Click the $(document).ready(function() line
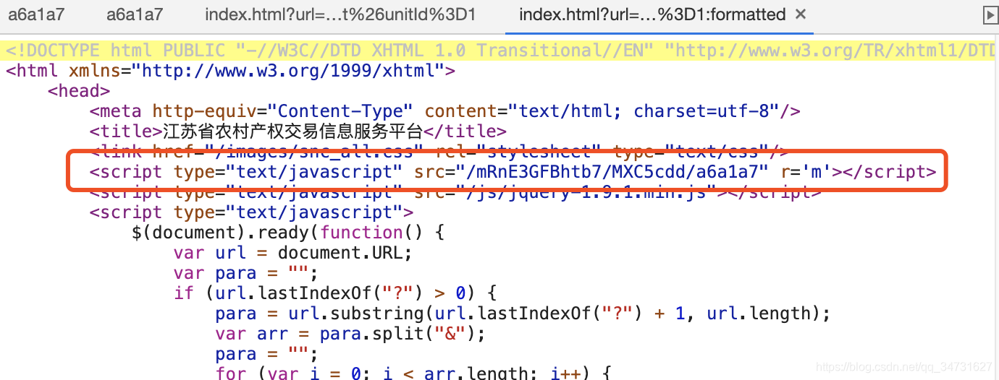The width and height of the screenshot is (999, 380). click(288, 233)
